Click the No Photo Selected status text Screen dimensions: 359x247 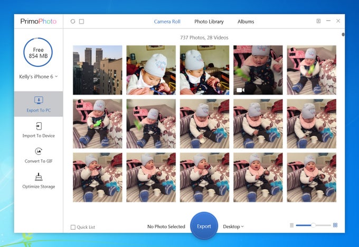point(166,226)
